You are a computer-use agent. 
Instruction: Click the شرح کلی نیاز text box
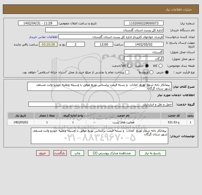click(x=99, y=87)
